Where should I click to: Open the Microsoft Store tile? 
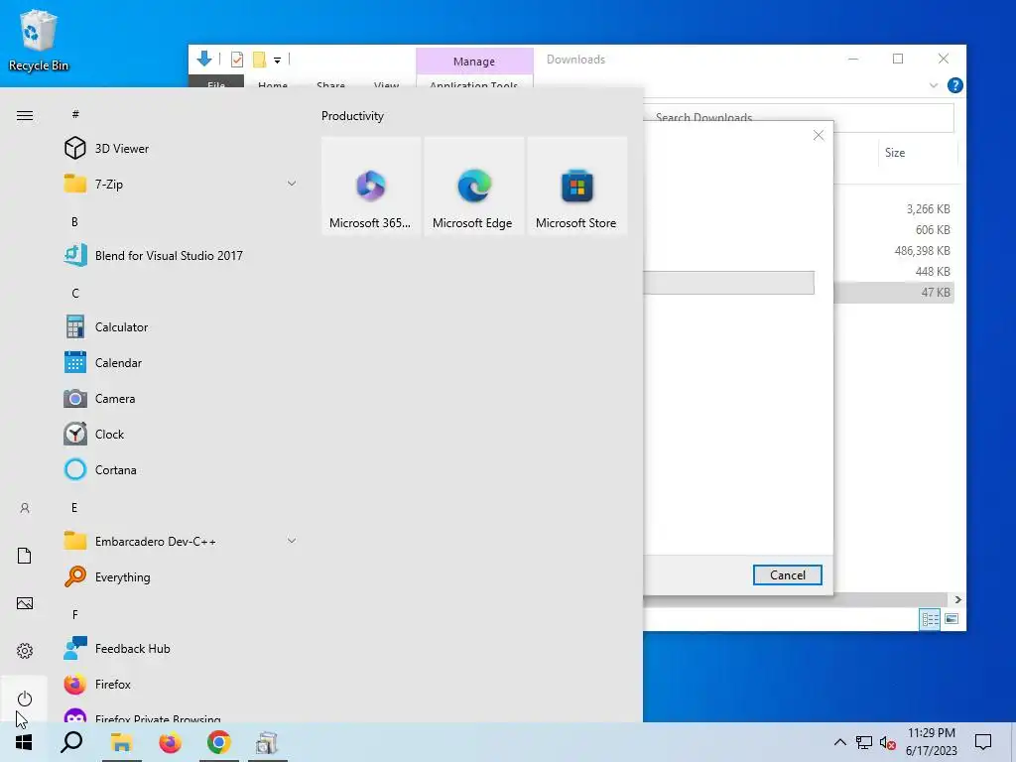(576, 186)
